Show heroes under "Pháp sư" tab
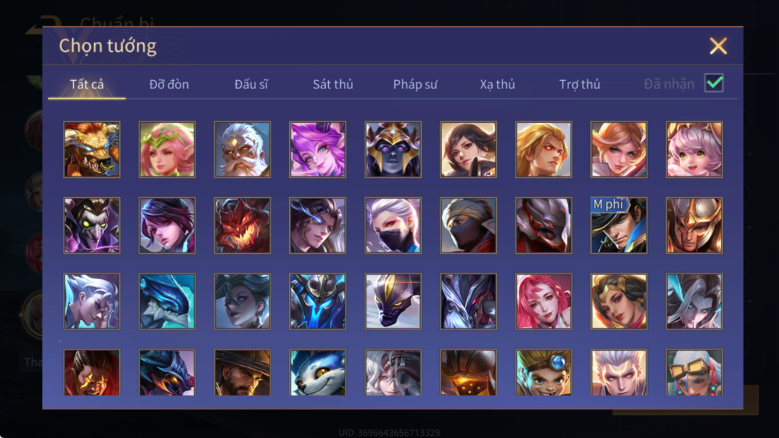This screenshot has height=438, width=779. (x=415, y=84)
